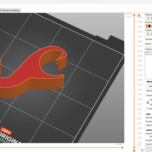Click the print settings gear icon
The width and height of the screenshot is (152, 152).
[x=148, y=18]
